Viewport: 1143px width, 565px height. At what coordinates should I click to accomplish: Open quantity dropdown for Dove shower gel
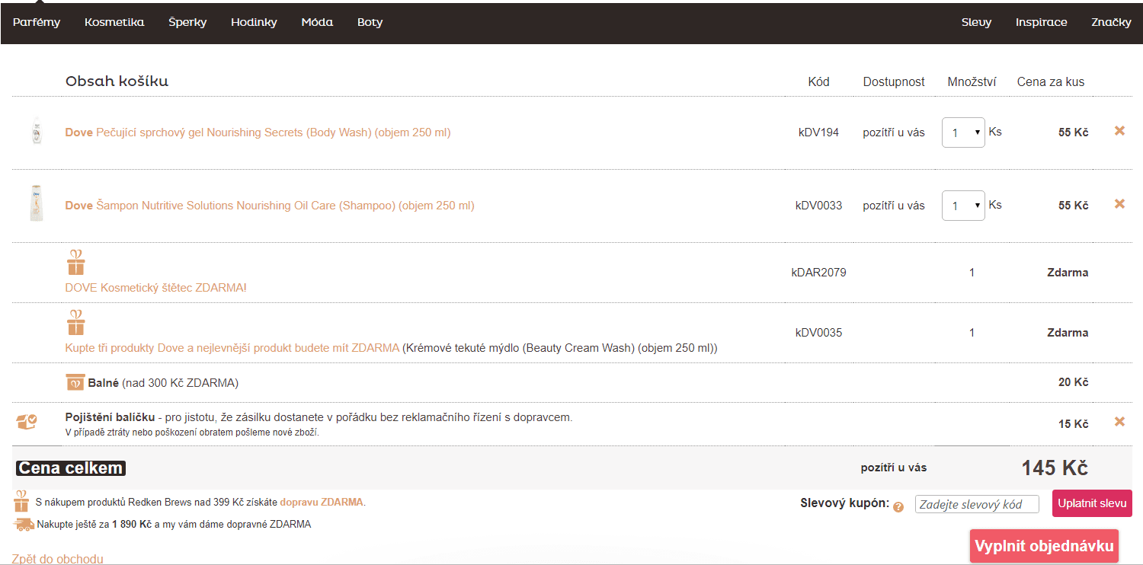[963, 132]
